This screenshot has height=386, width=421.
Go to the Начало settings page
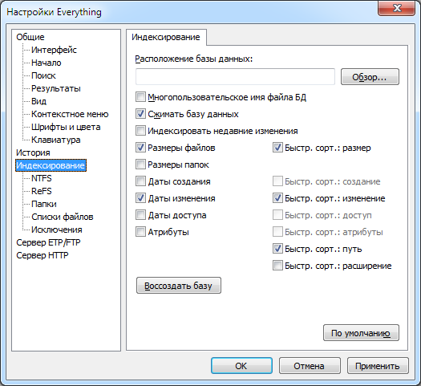[47, 63]
